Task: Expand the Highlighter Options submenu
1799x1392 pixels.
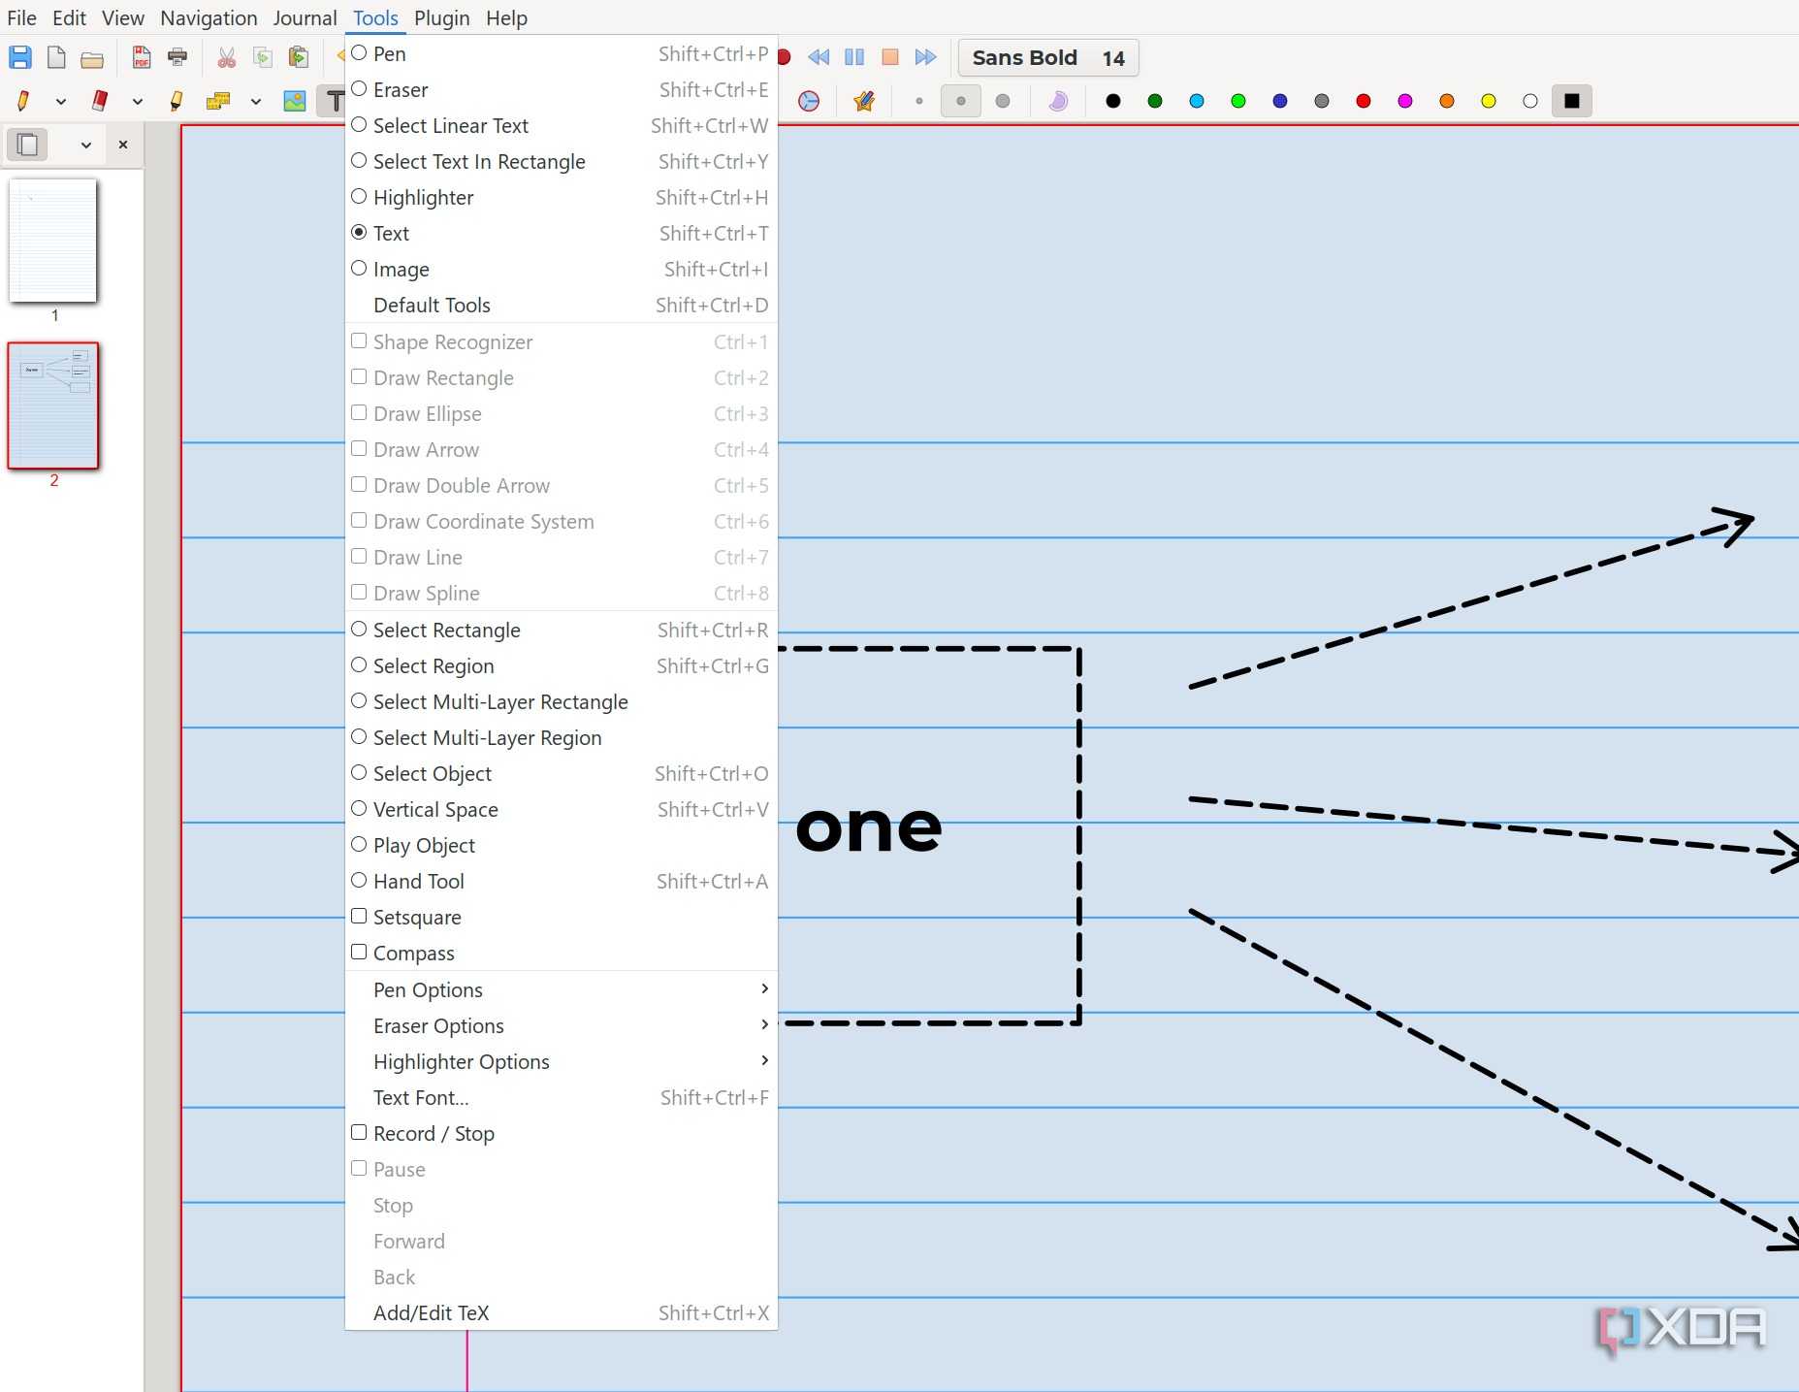Action: click(562, 1062)
